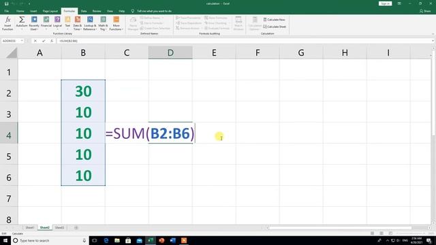Open the Insert Function dialog
Viewport: 436px width, 245px height.
pos(7,23)
